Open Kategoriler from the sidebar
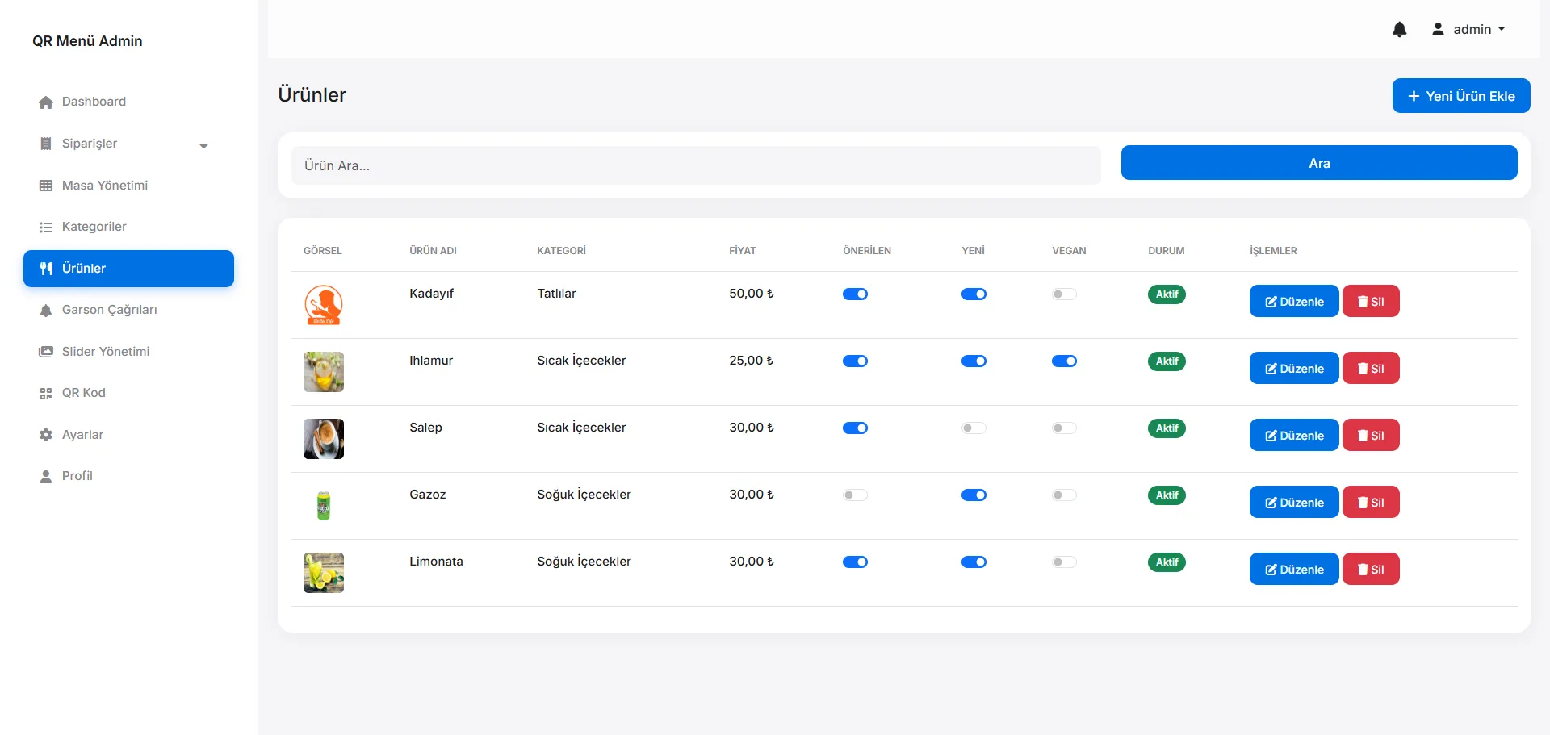The image size is (1550, 735). [94, 227]
